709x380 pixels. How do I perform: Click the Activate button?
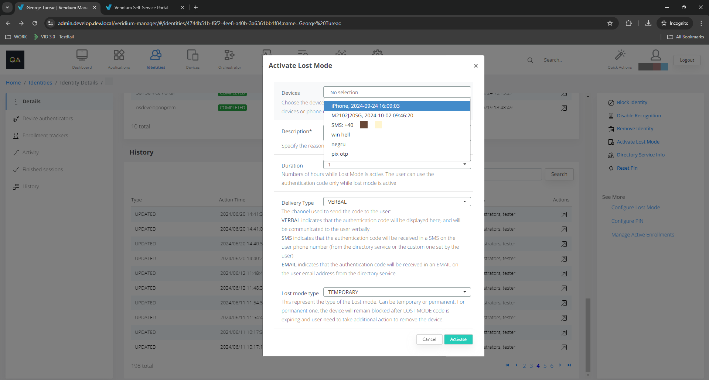click(x=458, y=339)
